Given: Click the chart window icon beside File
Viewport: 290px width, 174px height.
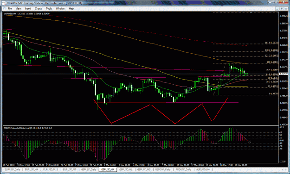Looking at the screenshot, I should 5,8.
